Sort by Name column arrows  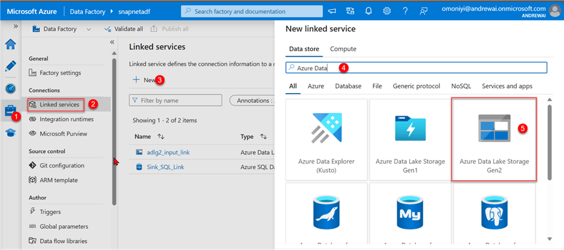click(x=161, y=136)
